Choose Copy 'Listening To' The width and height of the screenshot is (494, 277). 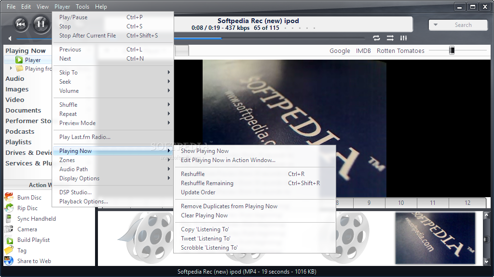click(255, 229)
